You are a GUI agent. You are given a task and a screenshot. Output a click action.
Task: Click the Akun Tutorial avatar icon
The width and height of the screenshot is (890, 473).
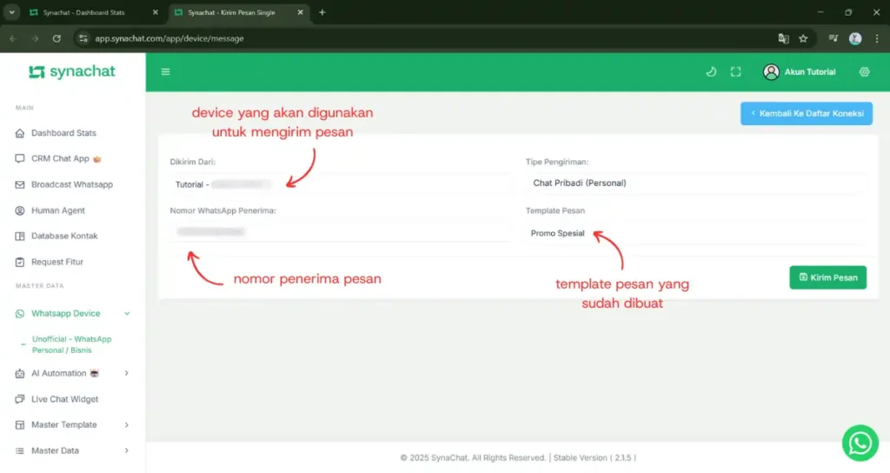(x=771, y=71)
